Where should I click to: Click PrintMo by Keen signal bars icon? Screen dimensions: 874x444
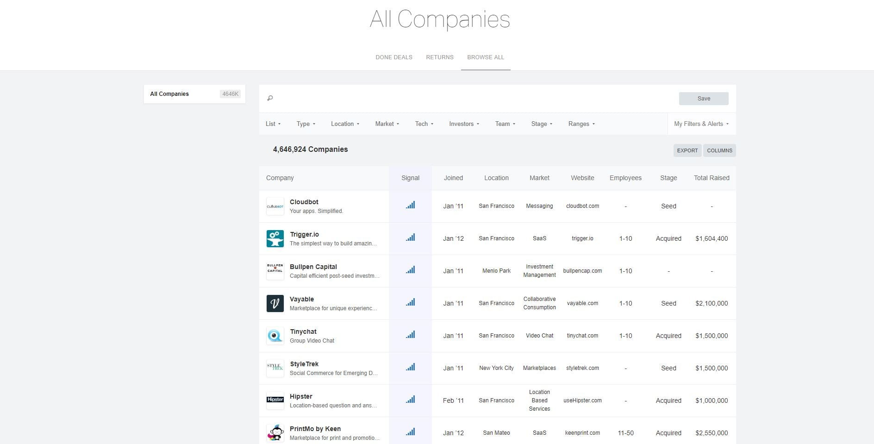pyautogui.click(x=411, y=432)
